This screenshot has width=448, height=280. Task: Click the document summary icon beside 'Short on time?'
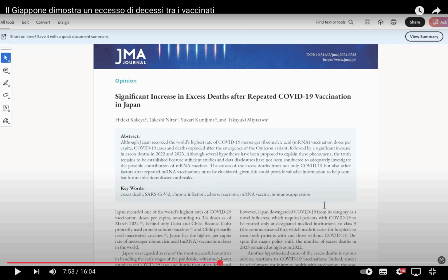(4, 36)
